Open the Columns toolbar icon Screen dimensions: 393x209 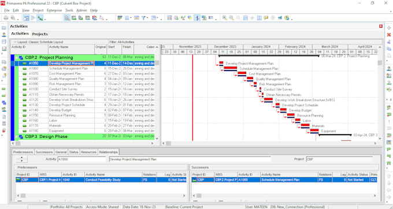point(127,18)
